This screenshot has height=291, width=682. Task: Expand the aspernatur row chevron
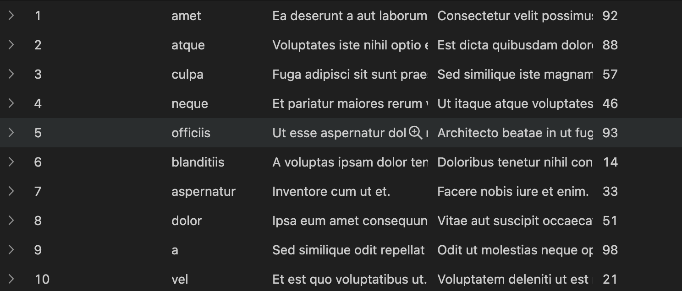point(11,191)
